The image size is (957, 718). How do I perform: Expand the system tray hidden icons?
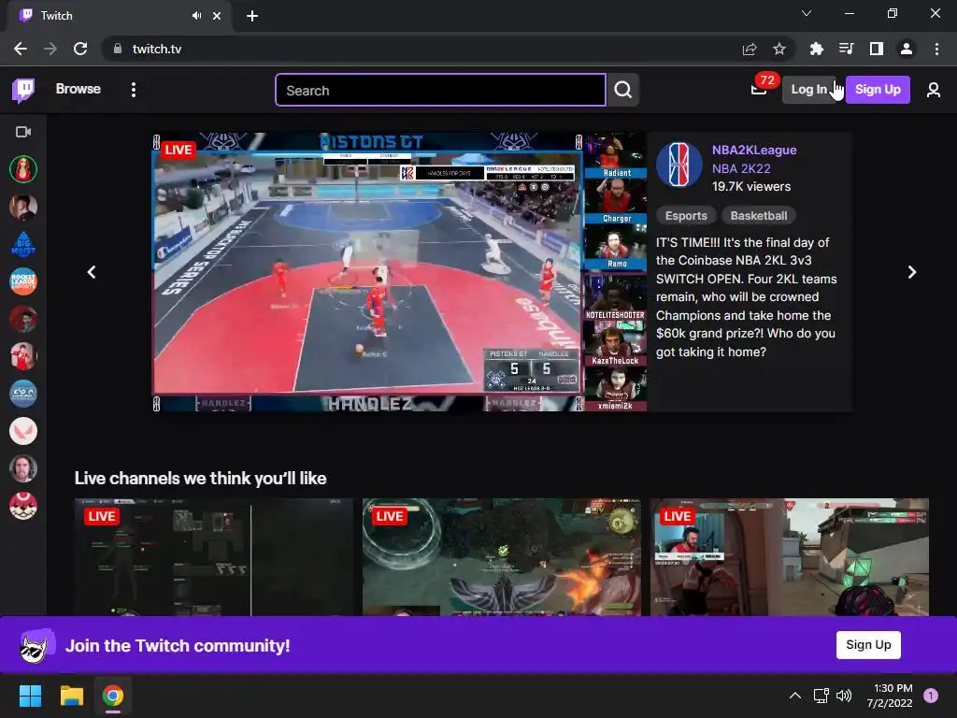pyautogui.click(x=794, y=696)
